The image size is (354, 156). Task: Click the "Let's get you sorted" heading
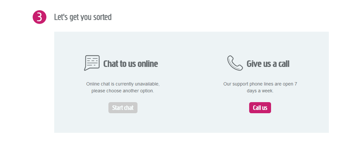pos(83,17)
